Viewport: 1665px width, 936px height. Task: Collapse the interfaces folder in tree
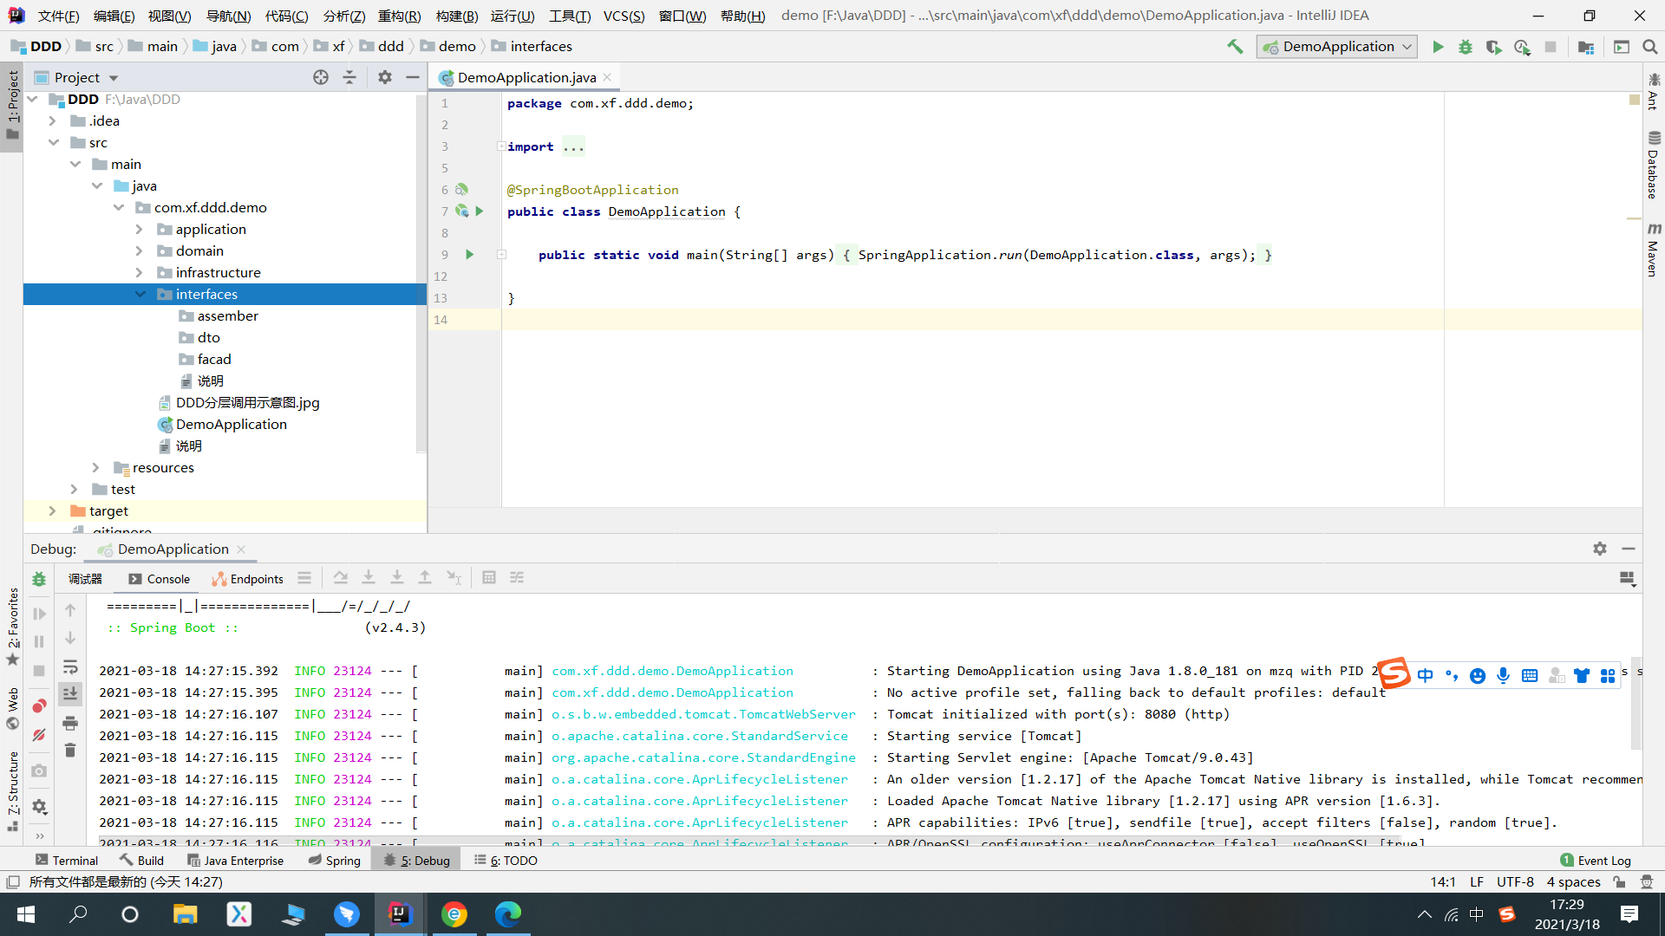click(x=140, y=295)
